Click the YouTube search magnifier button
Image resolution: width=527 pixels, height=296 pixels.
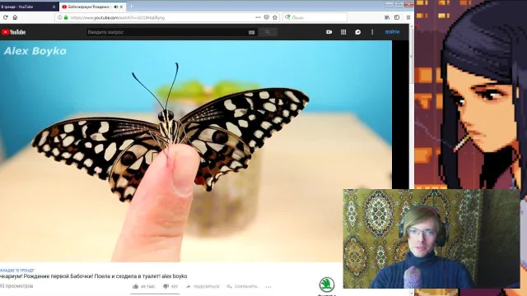(268, 32)
